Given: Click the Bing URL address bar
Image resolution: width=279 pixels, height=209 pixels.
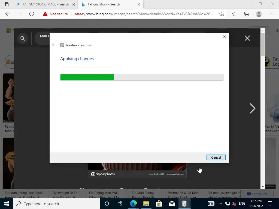Looking at the screenshot, I should pos(144,14).
